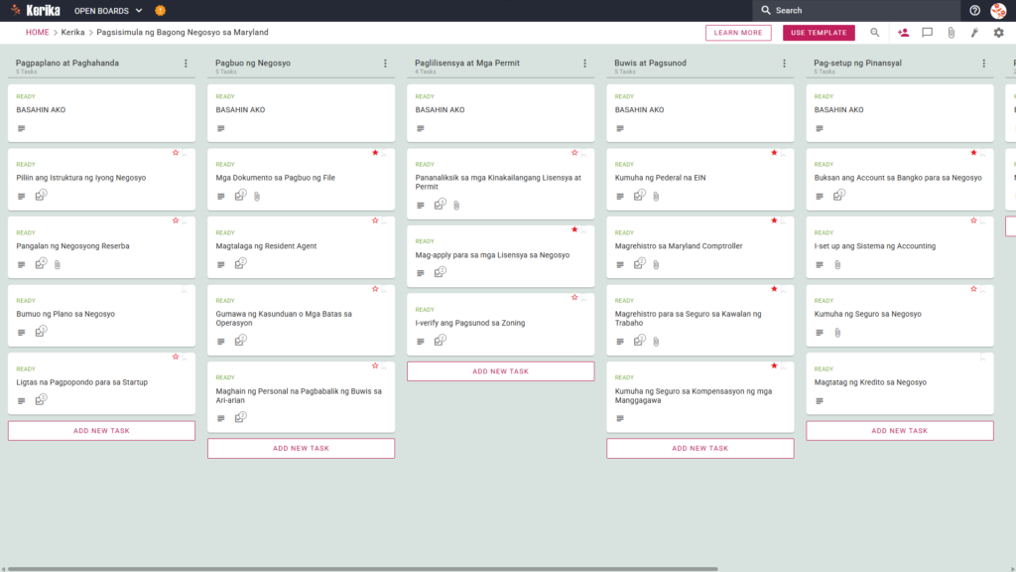Viewport: 1016px width, 572px height.
Task: Open Pagpaplano at Paghahanda column menu
Action: point(186,64)
